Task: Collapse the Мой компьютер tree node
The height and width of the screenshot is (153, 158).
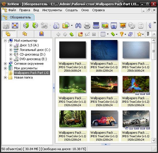Action: [5, 41]
